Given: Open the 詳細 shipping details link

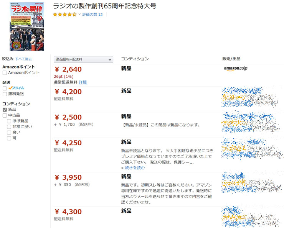Looking at the screenshot, I should pos(83,82).
